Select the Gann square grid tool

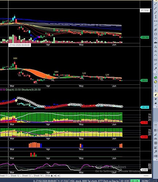(155, 143)
